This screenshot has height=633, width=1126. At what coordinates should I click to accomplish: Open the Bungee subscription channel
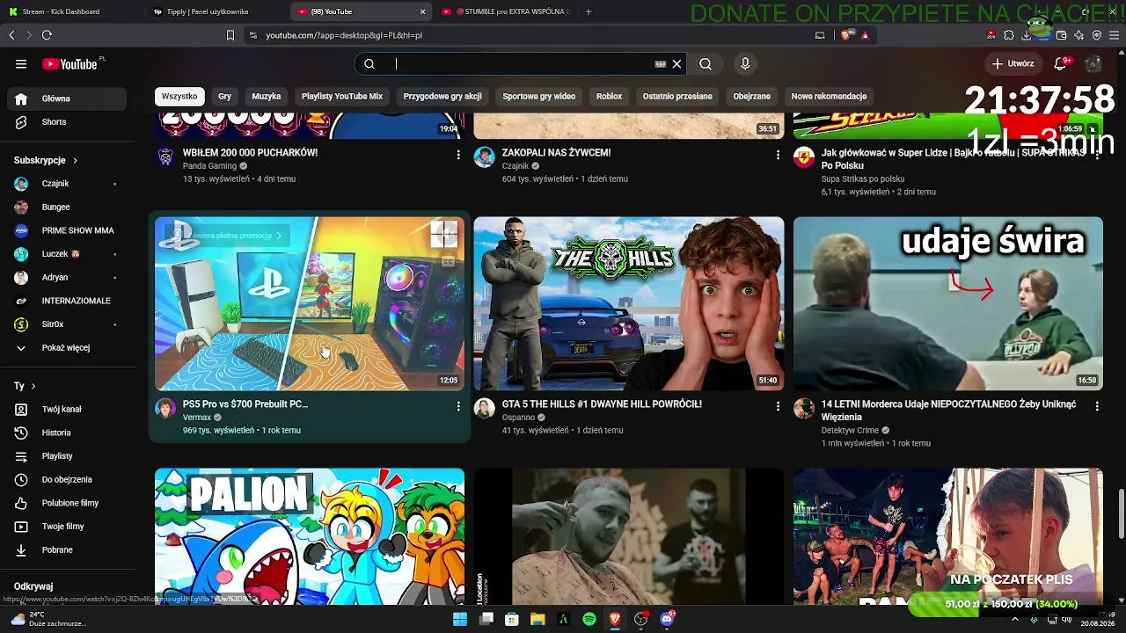67,207
